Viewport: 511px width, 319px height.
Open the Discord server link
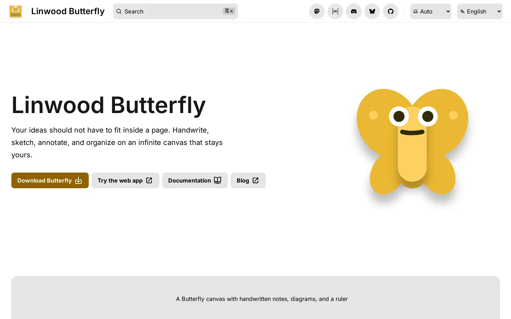point(354,11)
